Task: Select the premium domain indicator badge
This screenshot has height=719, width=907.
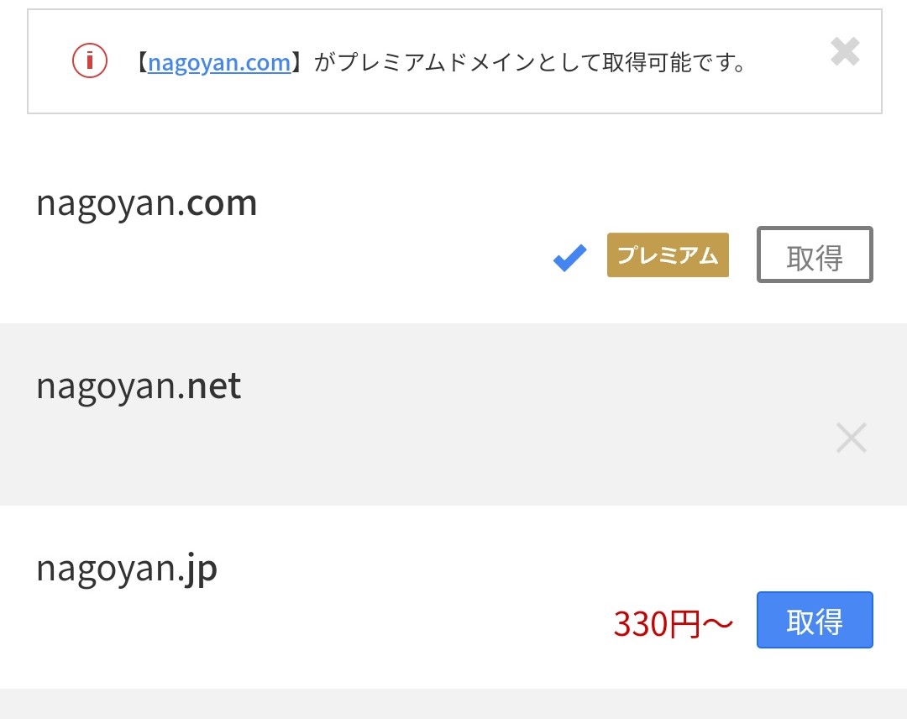Action: tap(668, 255)
